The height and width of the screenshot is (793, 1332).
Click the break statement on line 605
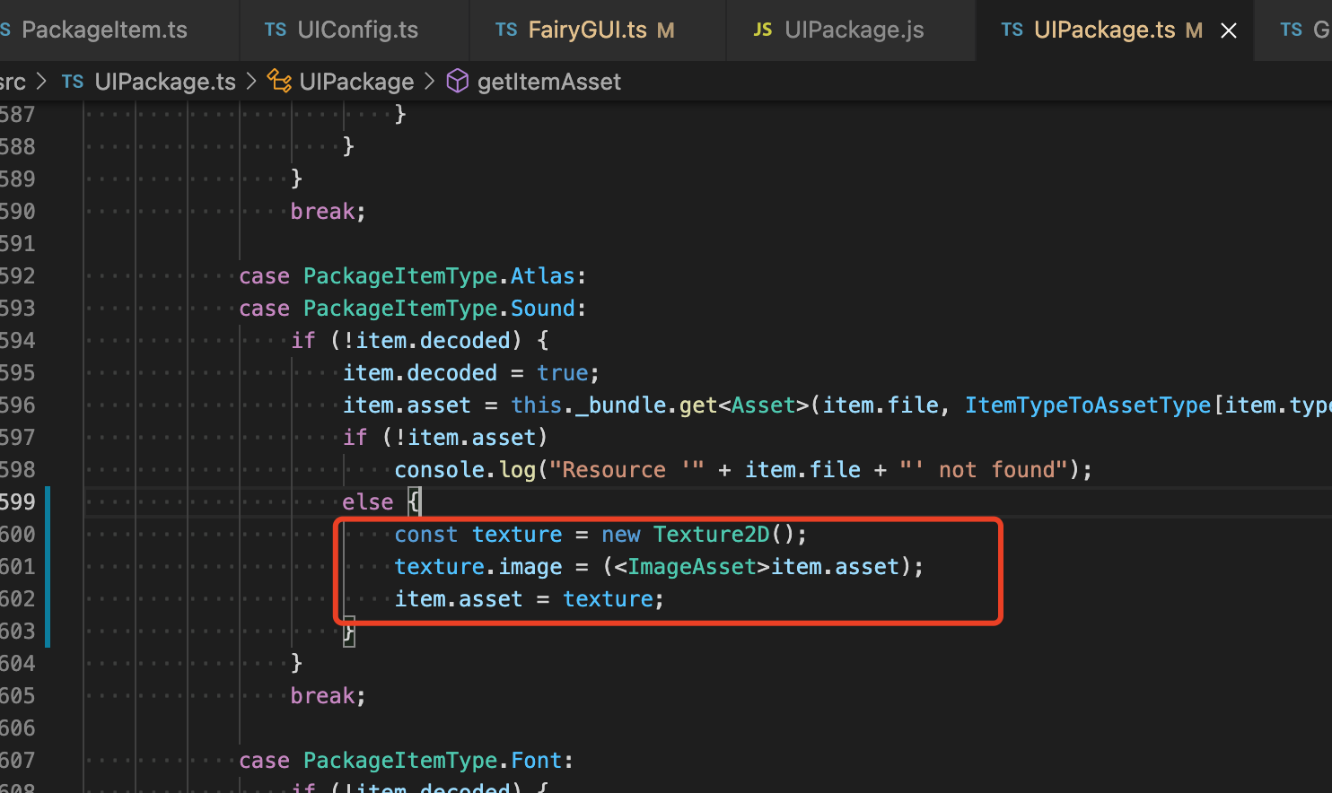pyautogui.click(x=329, y=695)
